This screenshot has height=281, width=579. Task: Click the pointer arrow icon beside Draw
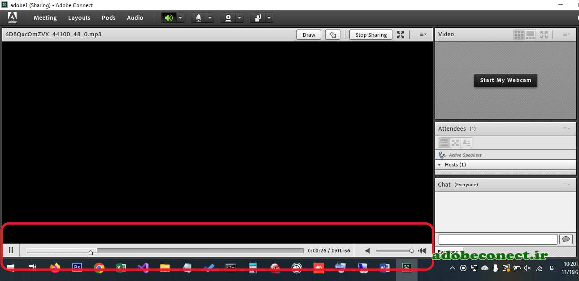click(x=332, y=35)
